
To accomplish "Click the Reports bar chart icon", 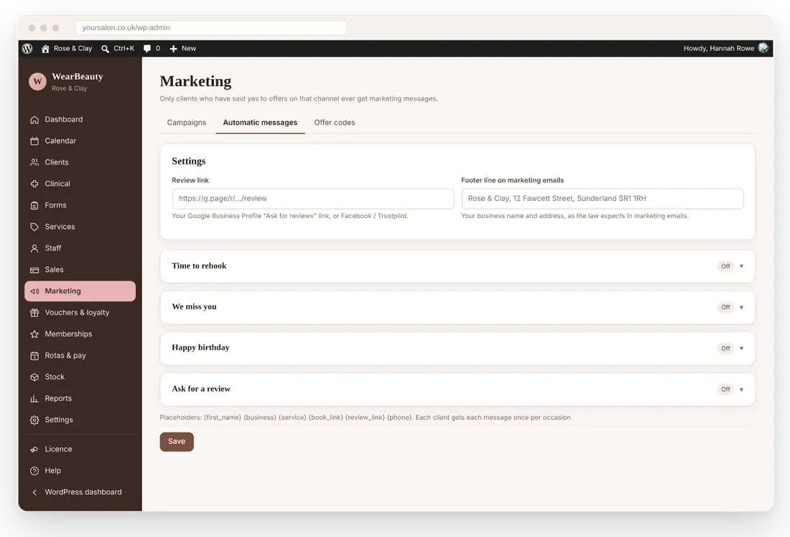I will pos(34,398).
